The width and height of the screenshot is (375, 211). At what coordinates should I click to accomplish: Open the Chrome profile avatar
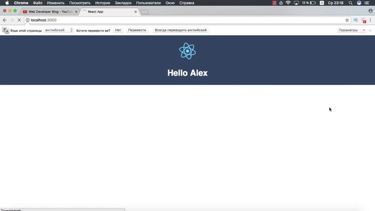point(370,11)
